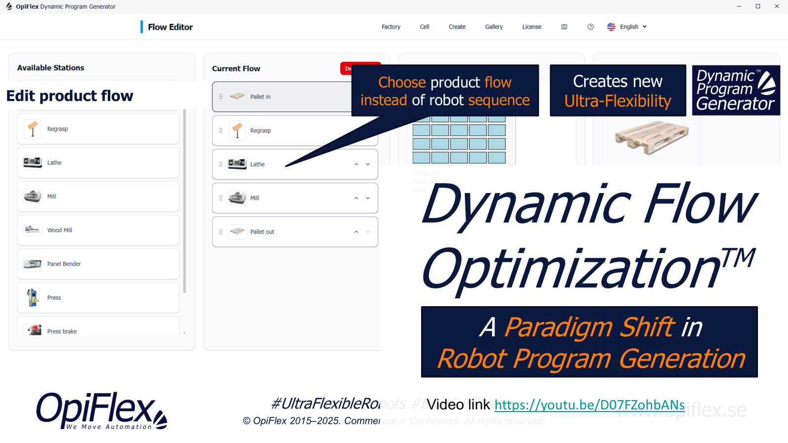
Task: Move Lathe step down with chevron
Action: coord(368,164)
